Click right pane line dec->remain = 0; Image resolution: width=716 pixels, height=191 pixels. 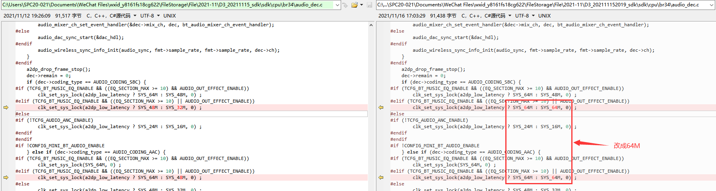[x=424, y=76]
